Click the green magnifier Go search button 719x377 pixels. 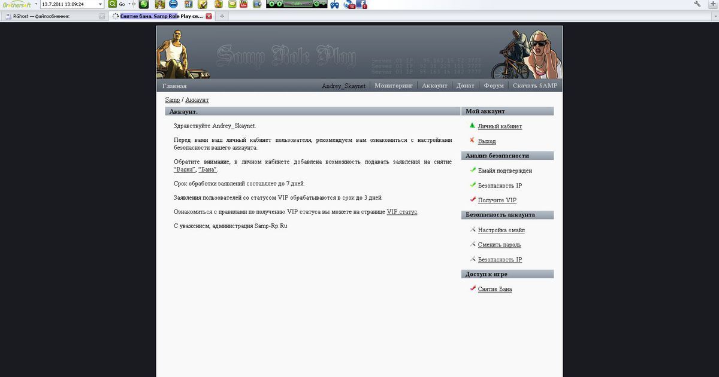[x=112, y=4]
